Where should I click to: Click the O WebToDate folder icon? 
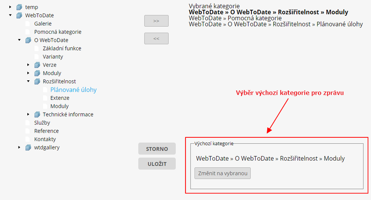point(28,40)
